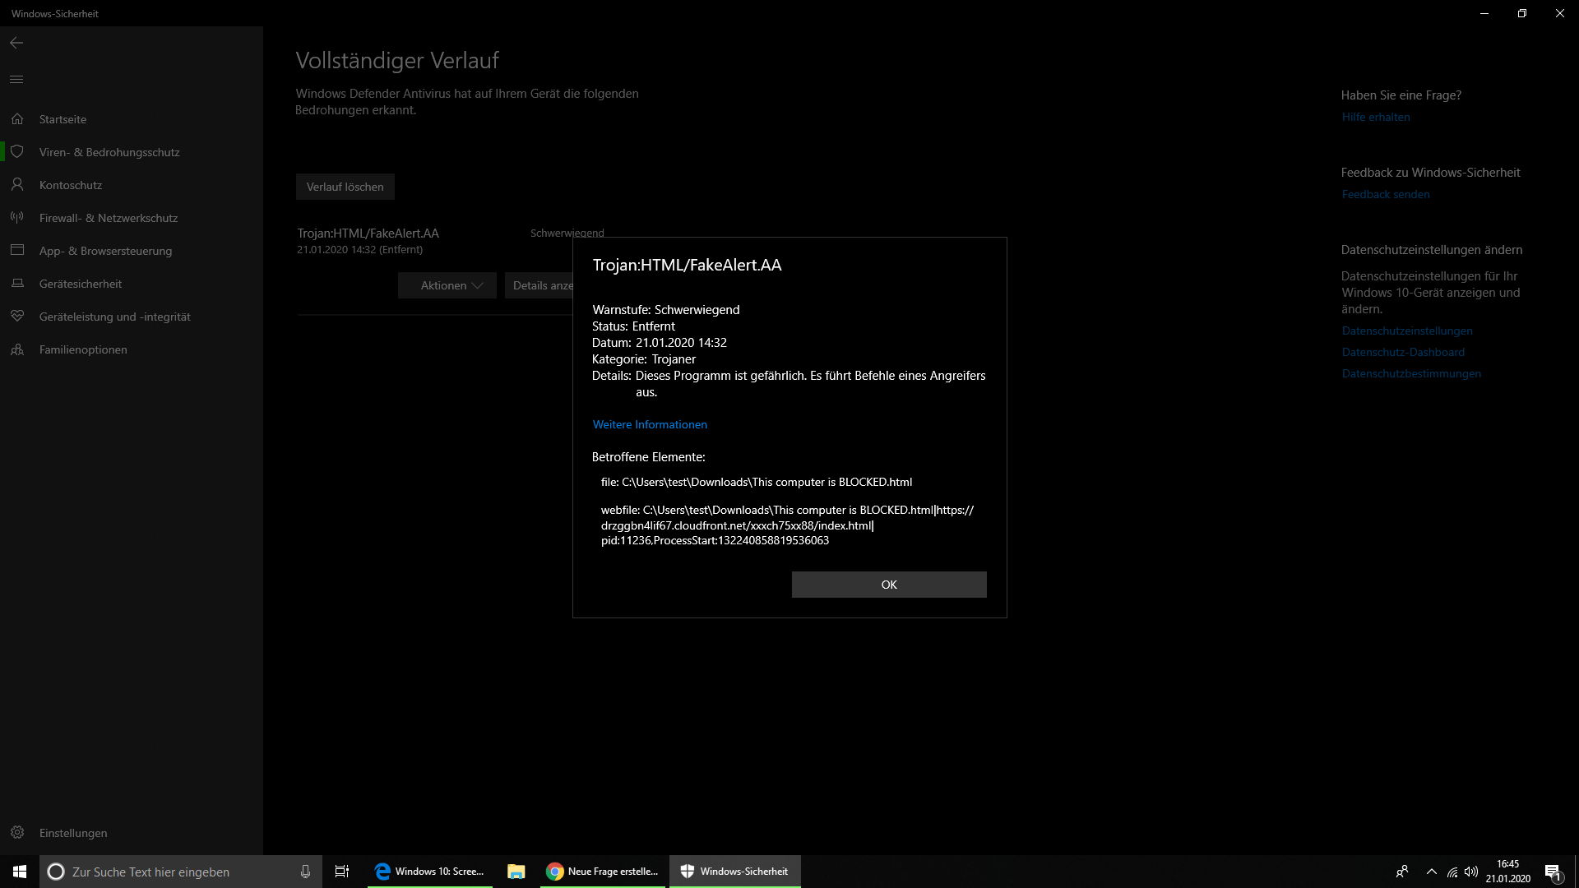Click the App- & Browsersteuerung window icon
This screenshot has width=1579, height=888.
[x=17, y=251]
